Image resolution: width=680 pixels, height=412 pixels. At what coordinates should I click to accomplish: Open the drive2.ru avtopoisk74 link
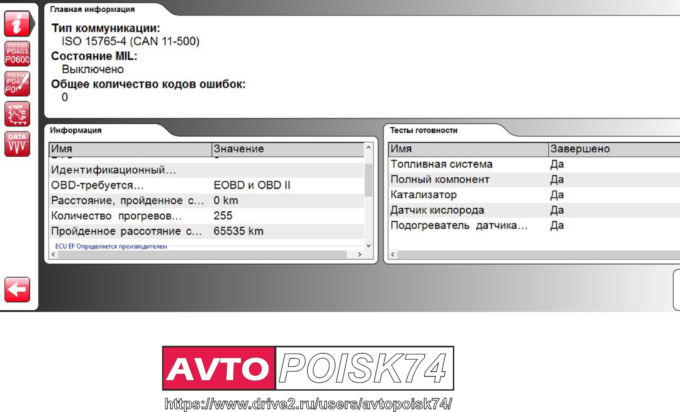[x=308, y=404]
